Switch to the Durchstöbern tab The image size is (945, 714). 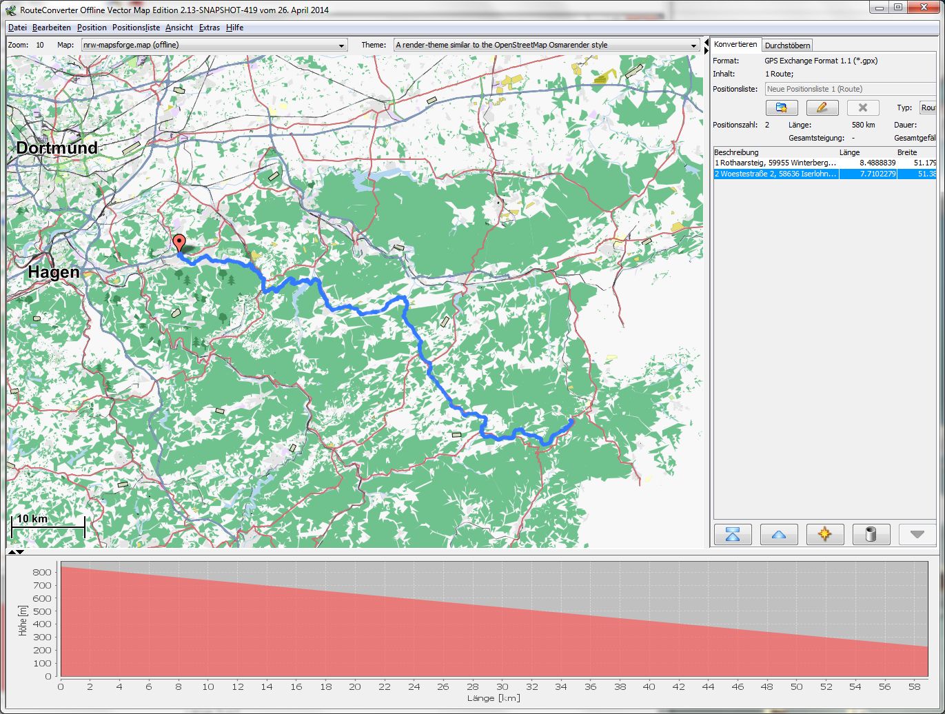(787, 45)
